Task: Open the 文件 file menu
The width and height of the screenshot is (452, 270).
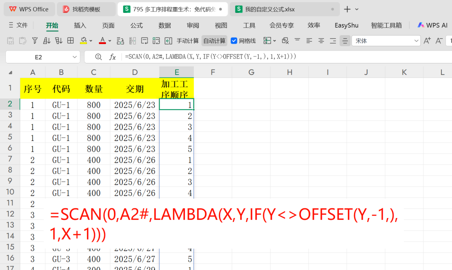Action: point(18,25)
